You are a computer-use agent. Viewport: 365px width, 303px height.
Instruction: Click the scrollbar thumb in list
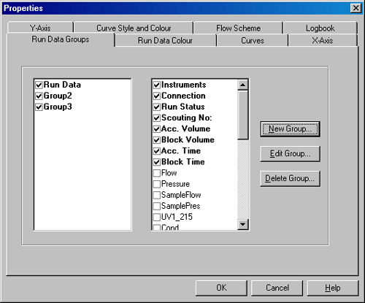point(242,115)
